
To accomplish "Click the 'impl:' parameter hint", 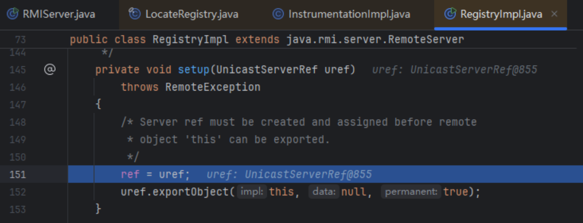I will tap(253, 192).
